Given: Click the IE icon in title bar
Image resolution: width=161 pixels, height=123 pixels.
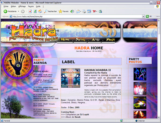Looking at the screenshot, I should (x=2, y=3).
